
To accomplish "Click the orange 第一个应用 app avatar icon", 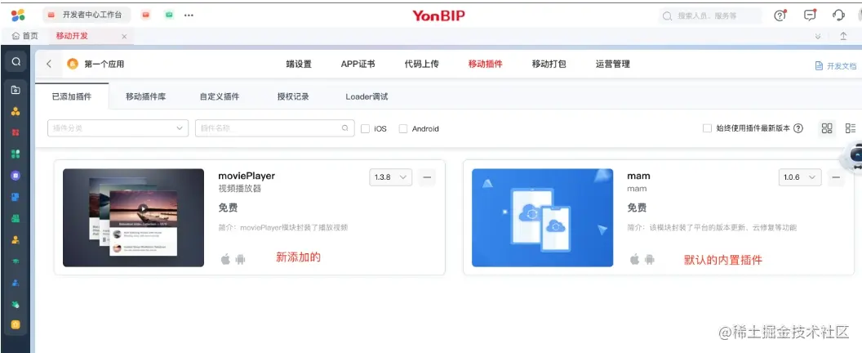I will 73,64.
